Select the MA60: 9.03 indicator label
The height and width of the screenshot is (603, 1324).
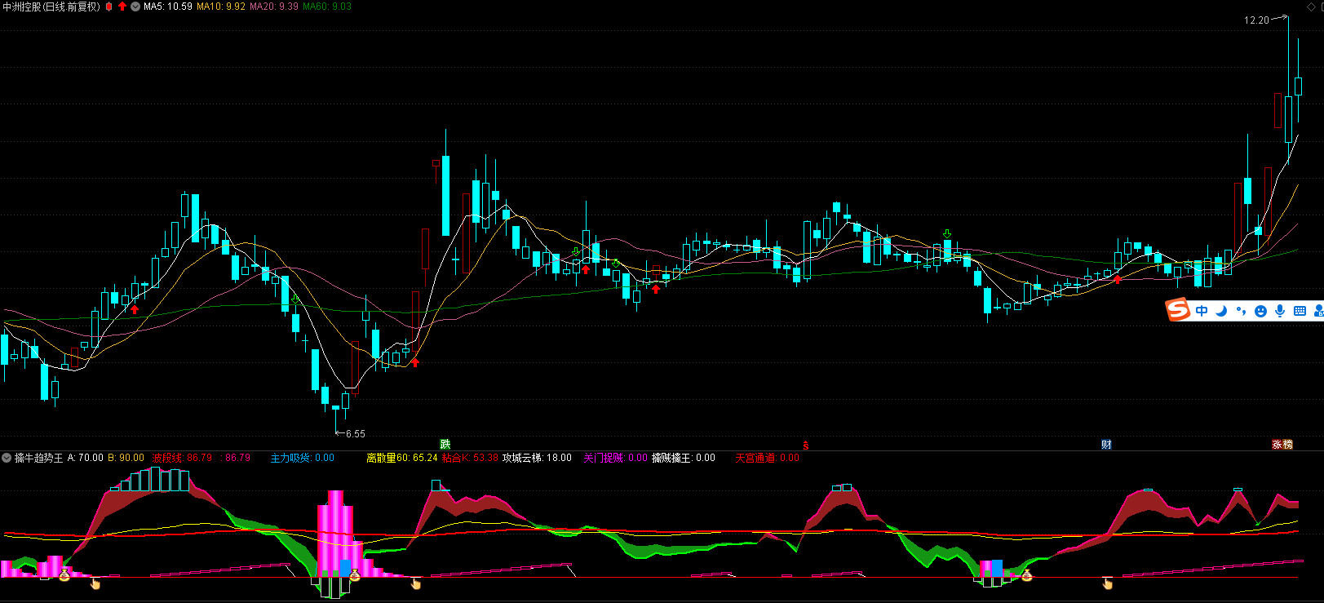click(x=327, y=7)
